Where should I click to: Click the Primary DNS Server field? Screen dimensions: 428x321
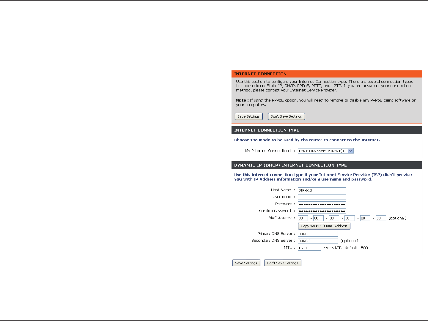[x=318, y=234]
